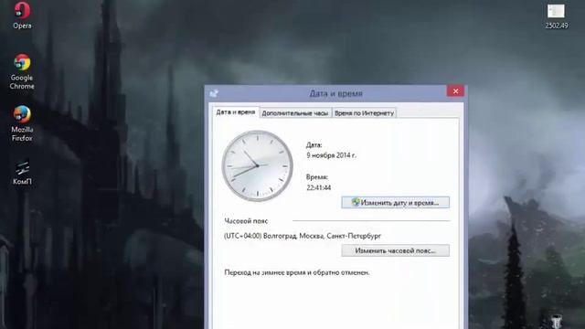The image size is (585, 329).
Task: Open the Mozilla Firefox desktop icon
Action: (x=22, y=123)
